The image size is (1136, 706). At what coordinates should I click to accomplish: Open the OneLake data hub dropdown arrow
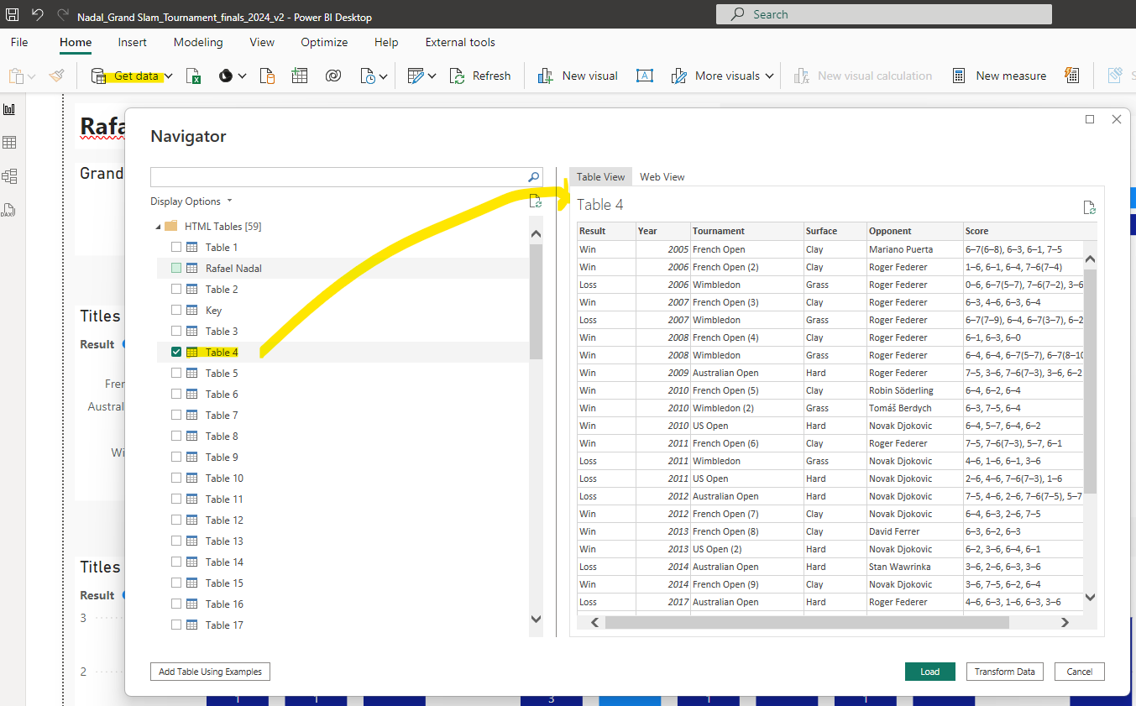coord(243,76)
